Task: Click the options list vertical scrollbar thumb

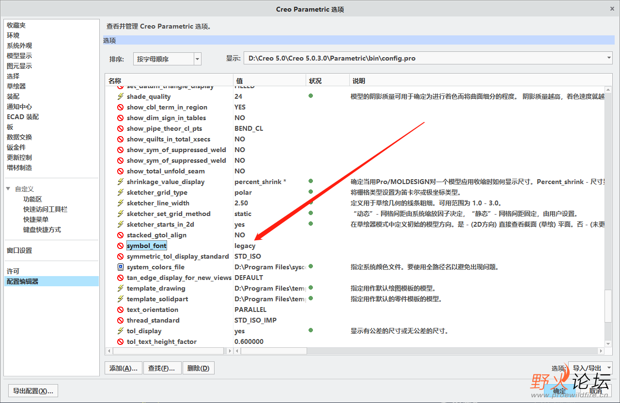Action: pos(608,307)
